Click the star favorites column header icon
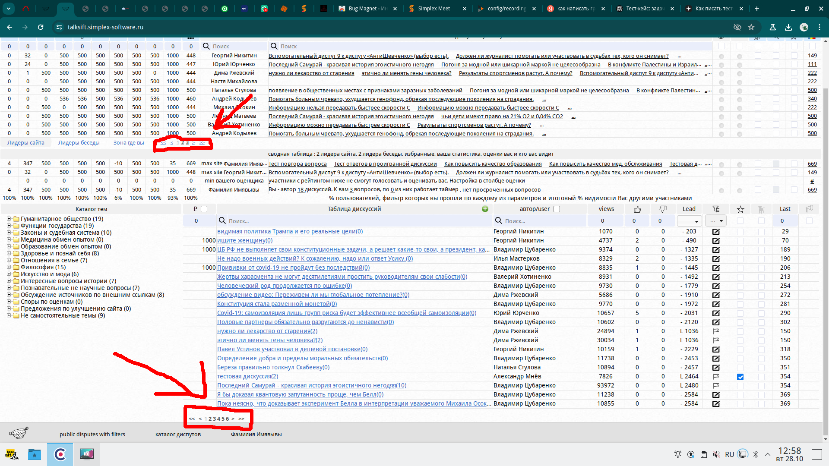The image size is (829, 466). click(x=740, y=209)
